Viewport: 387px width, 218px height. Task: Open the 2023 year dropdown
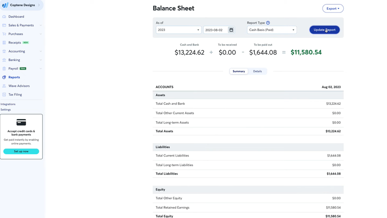coord(178,30)
